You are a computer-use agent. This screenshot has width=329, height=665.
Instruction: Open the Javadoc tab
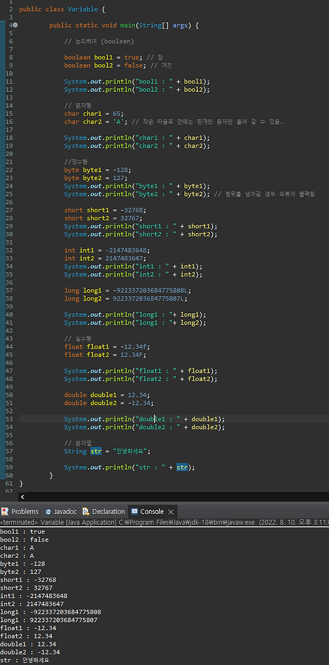point(60,512)
